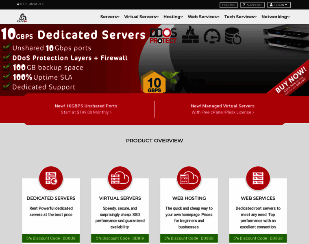Open the language selector dropdown
Viewport: 309px width, 244px height.
coord(22,4)
